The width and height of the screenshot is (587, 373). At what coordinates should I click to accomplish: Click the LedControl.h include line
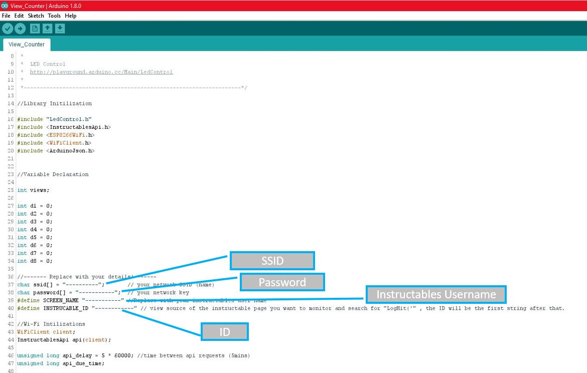[55, 119]
